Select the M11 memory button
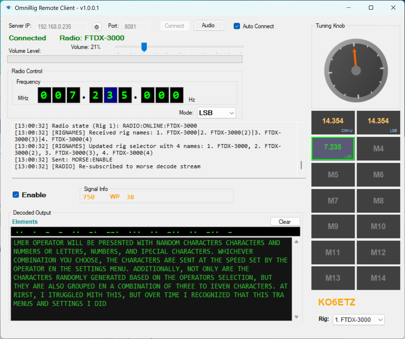This screenshot has width=405, height=339. pyautogui.click(x=333, y=252)
